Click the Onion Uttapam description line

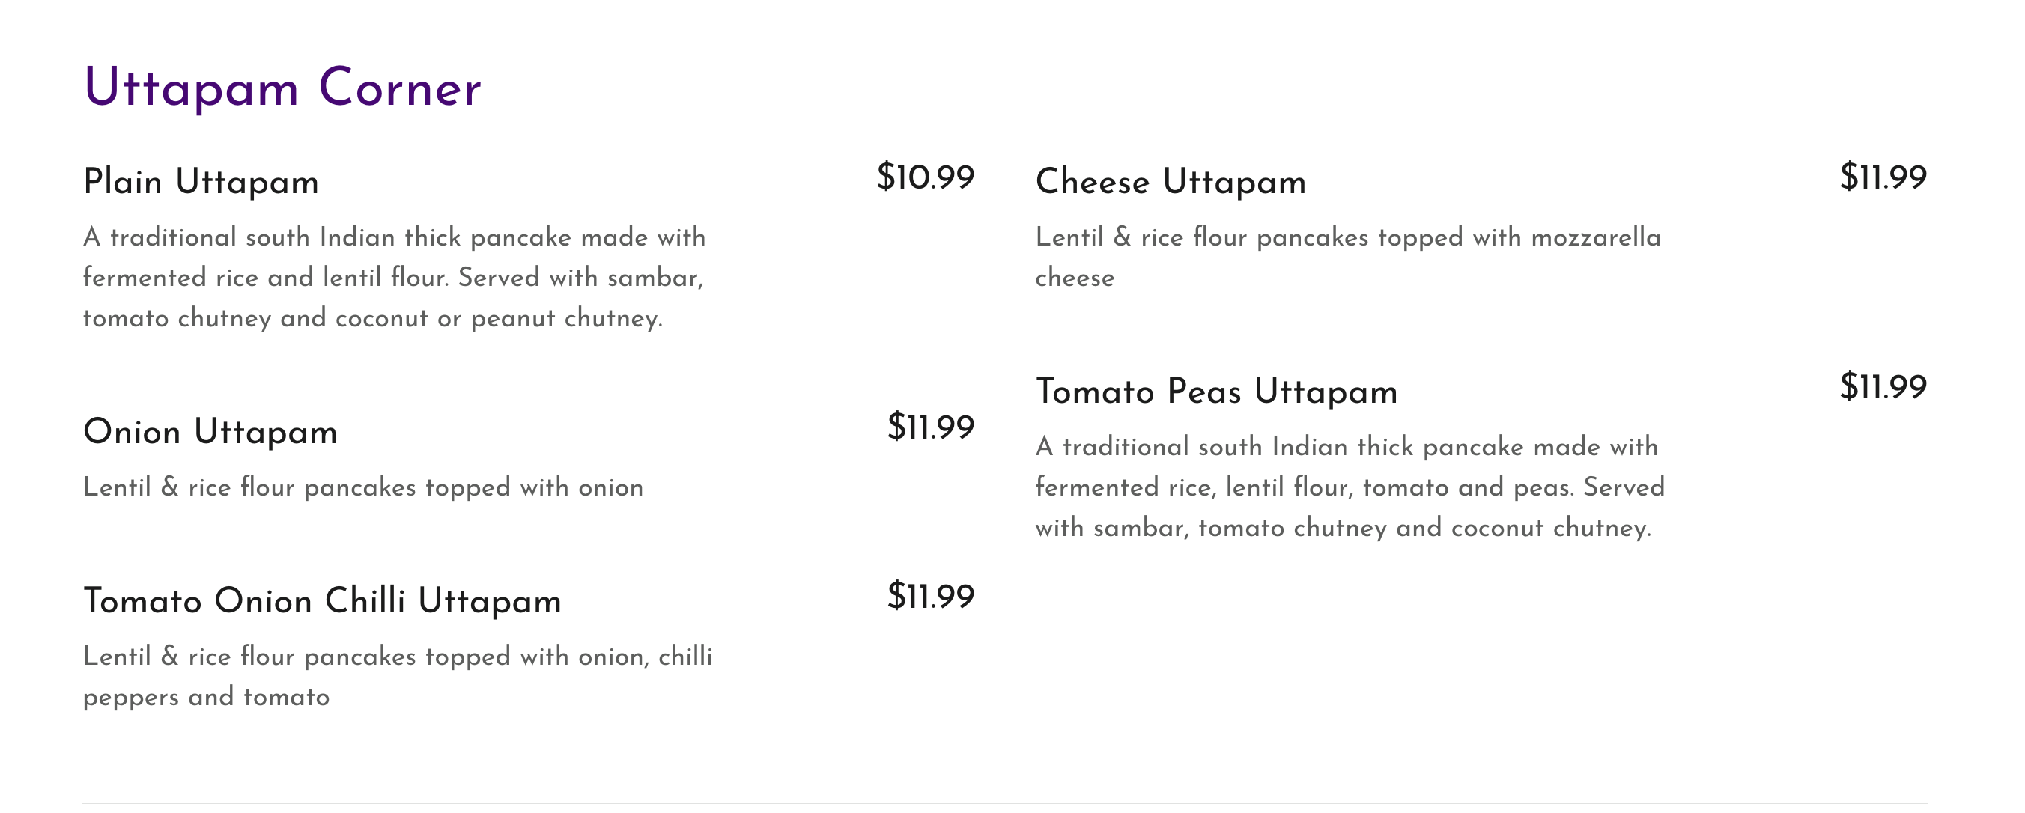(363, 488)
